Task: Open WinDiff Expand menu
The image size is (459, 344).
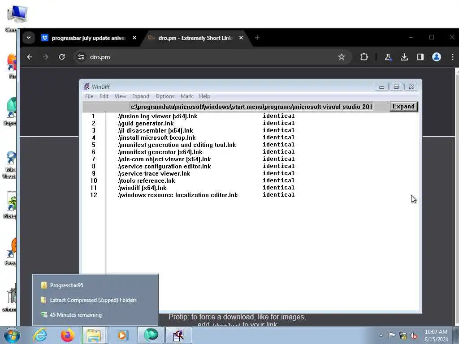Action: [140, 96]
